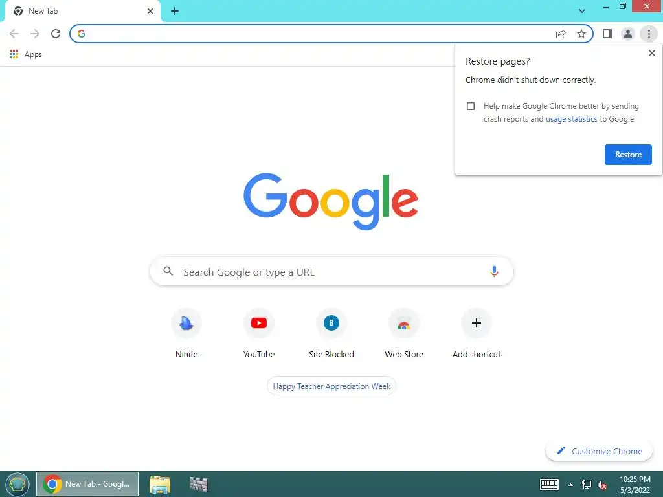
Task: Open the side panel icon
Action: pyautogui.click(x=607, y=34)
